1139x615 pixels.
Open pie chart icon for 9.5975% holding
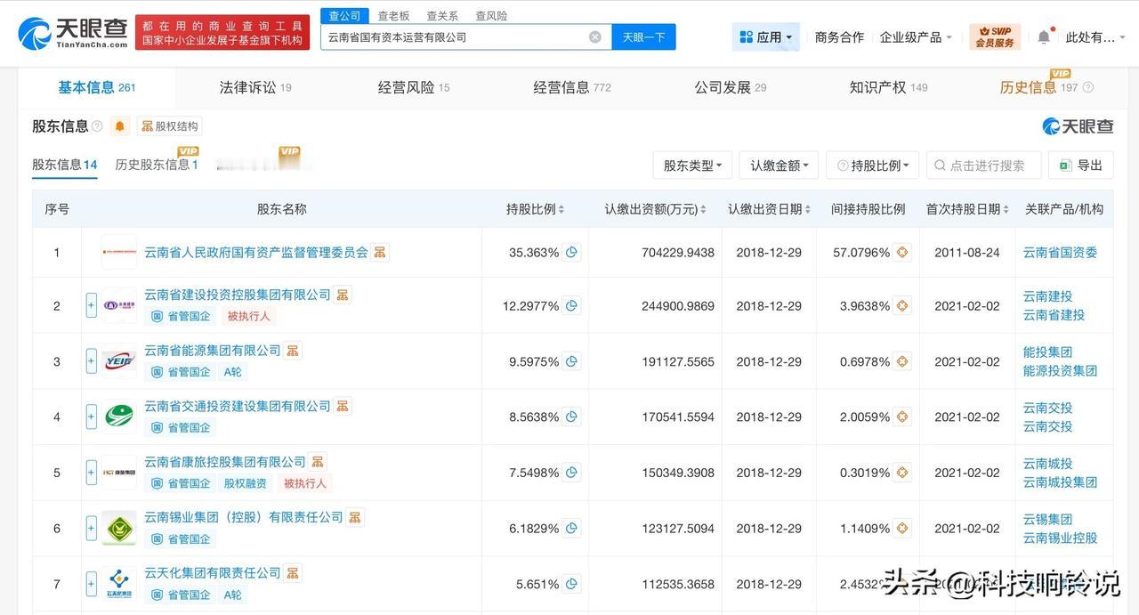click(x=572, y=362)
